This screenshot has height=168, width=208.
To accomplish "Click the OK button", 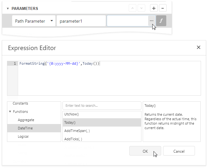I will click(145, 151).
